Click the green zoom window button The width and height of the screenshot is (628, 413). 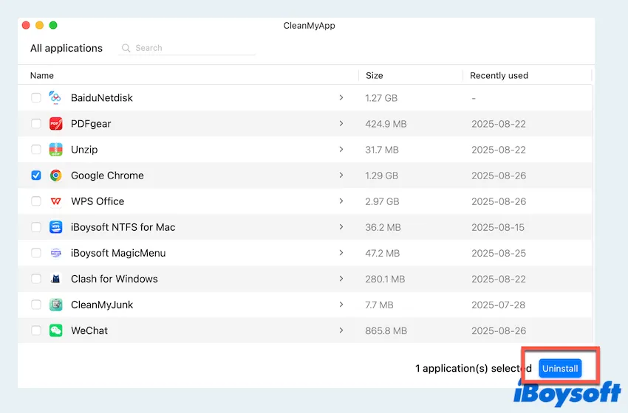pos(53,25)
